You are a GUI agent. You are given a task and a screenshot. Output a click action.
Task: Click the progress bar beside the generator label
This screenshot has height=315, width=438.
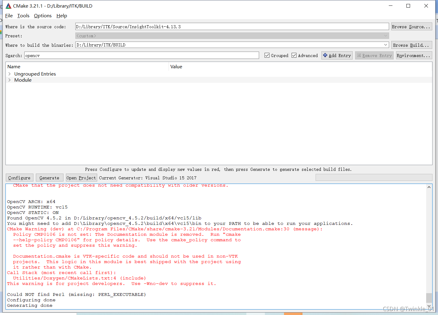click(x=374, y=178)
